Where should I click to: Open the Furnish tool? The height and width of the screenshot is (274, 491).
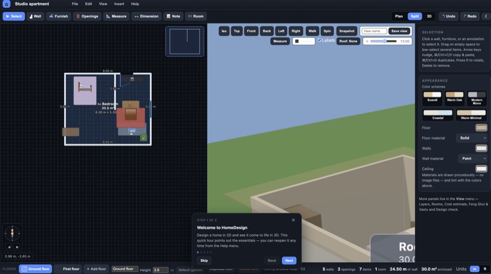[x=58, y=16]
